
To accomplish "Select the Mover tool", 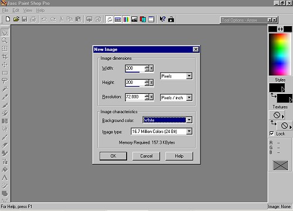I will [5, 64].
